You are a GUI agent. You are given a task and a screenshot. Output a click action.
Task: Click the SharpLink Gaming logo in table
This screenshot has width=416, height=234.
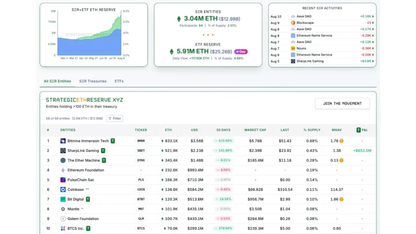pyautogui.click(x=63, y=151)
